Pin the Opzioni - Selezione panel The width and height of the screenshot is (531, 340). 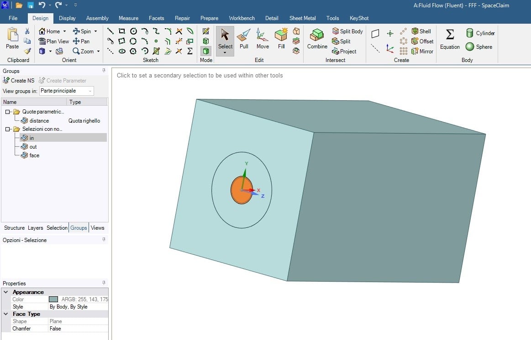tap(104, 239)
